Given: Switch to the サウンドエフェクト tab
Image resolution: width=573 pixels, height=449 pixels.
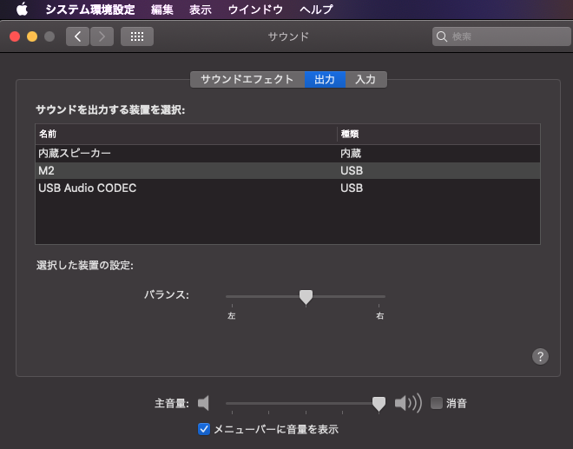Looking at the screenshot, I should 247,79.
